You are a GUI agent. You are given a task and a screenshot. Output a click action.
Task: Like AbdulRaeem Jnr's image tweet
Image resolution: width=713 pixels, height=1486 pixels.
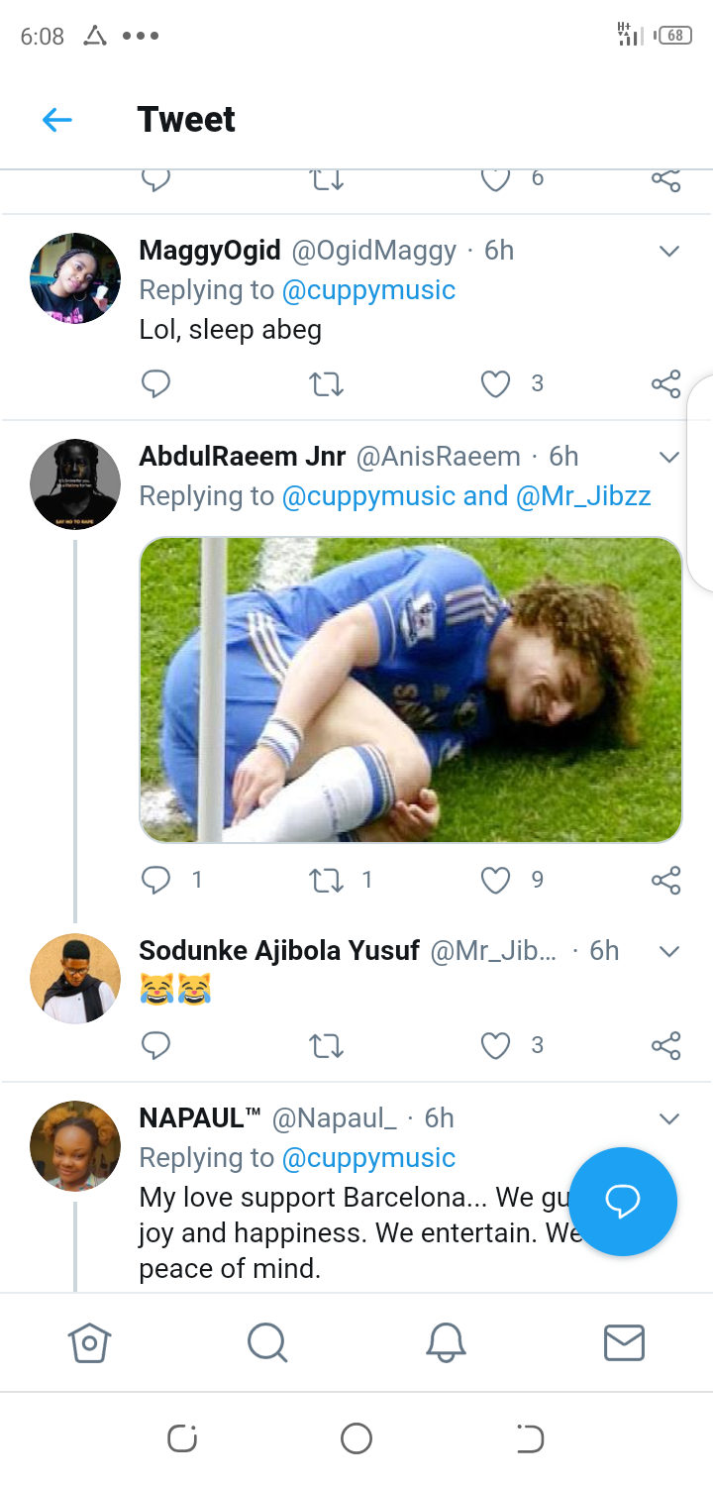495,880
